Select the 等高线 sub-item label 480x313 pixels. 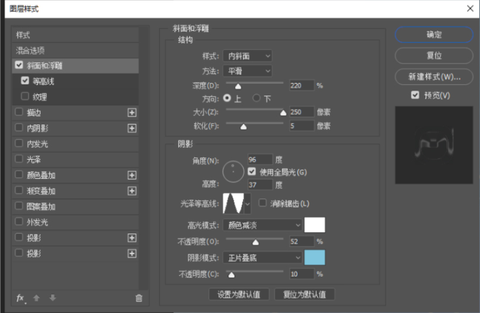[x=43, y=81]
